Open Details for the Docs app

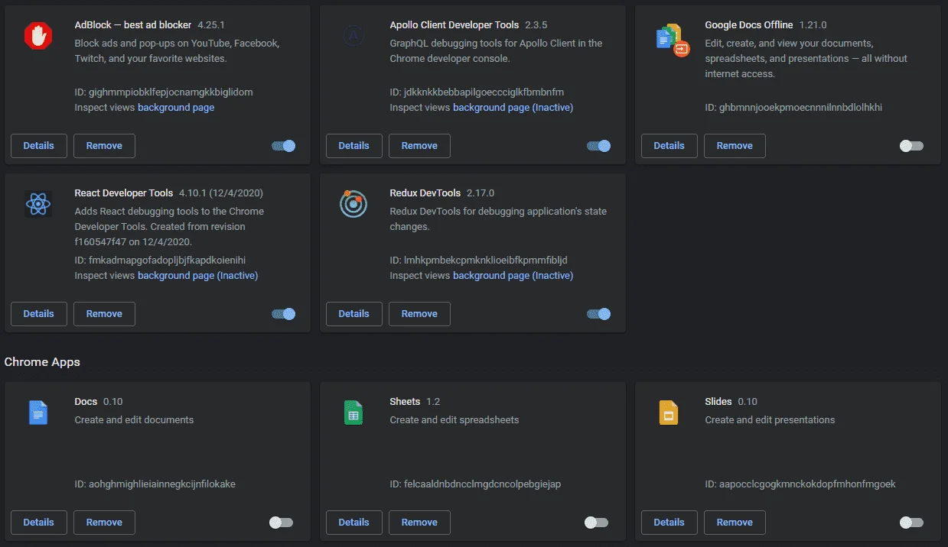click(x=39, y=523)
